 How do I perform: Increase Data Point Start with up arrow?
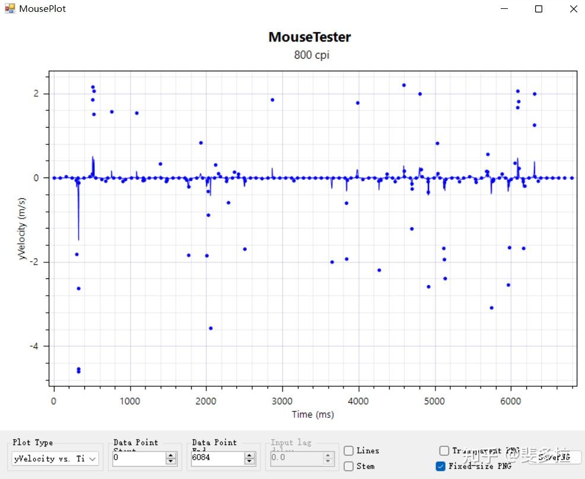coord(171,455)
